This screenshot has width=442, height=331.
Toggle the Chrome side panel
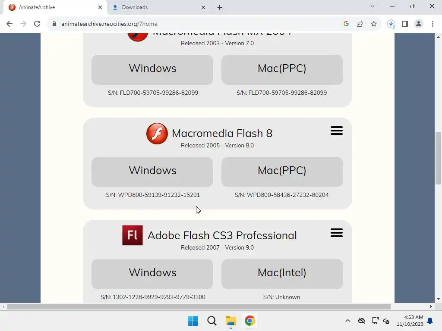[x=405, y=24]
